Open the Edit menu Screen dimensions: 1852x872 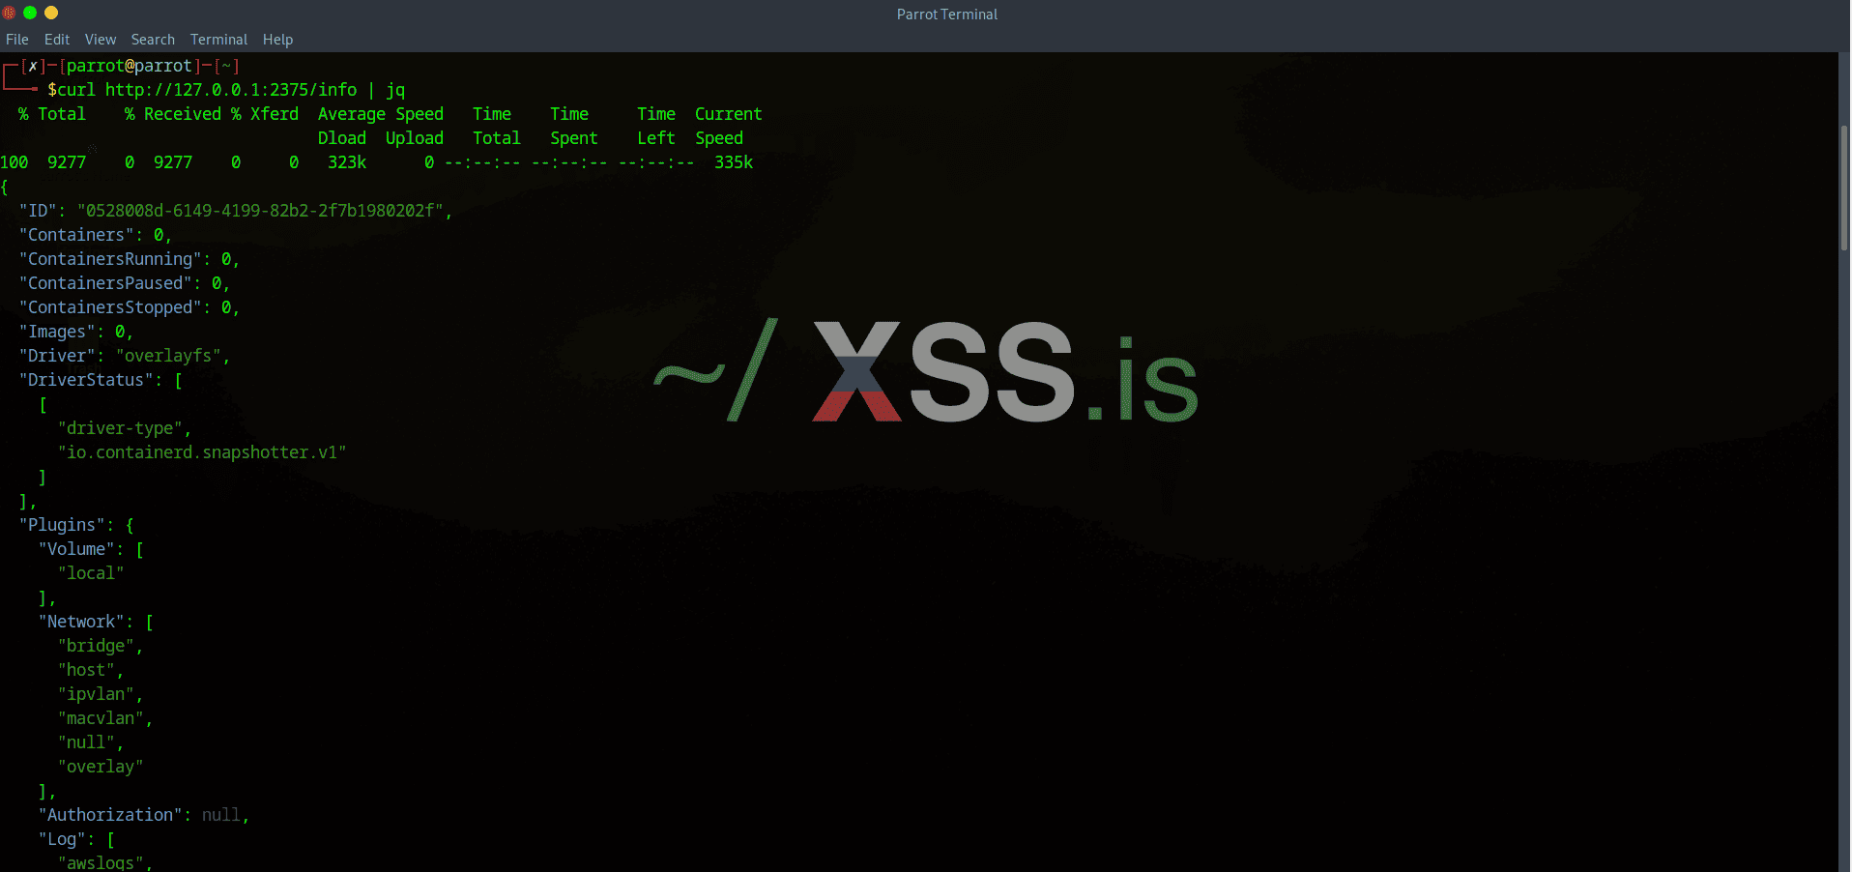(x=57, y=40)
